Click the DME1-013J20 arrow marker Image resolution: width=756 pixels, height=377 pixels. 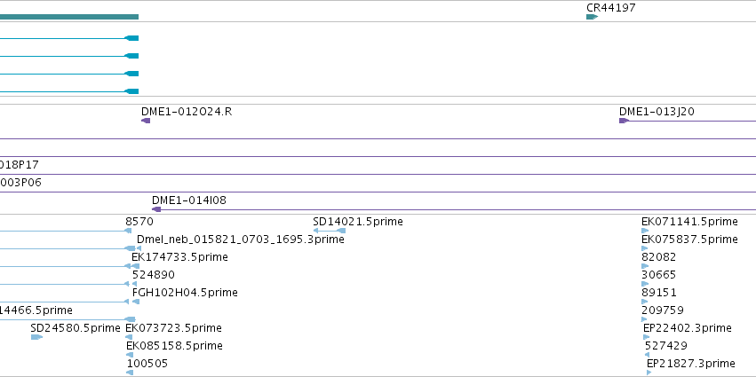click(x=624, y=121)
